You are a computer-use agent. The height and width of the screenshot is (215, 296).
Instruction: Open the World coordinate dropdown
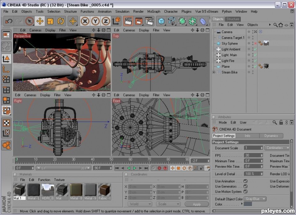pyautogui.click(x=140, y=204)
